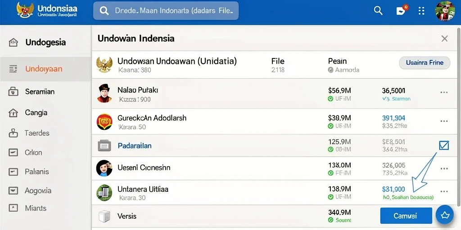Click the 391,904 blue value link
461x230 pixels.
(x=393, y=118)
